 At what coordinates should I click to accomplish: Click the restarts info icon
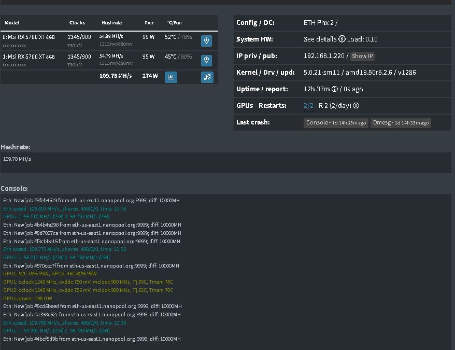click(356, 105)
